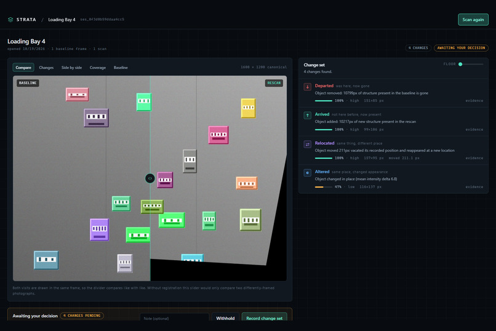Click the AWAITING YOUR DECISION badge

tap(461, 48)
